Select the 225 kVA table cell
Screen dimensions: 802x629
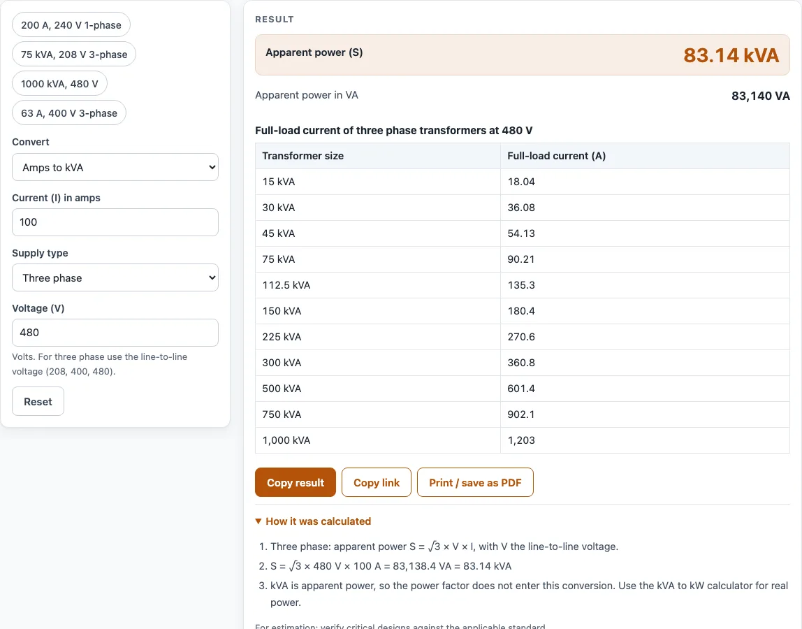click(x=378, y=337)
